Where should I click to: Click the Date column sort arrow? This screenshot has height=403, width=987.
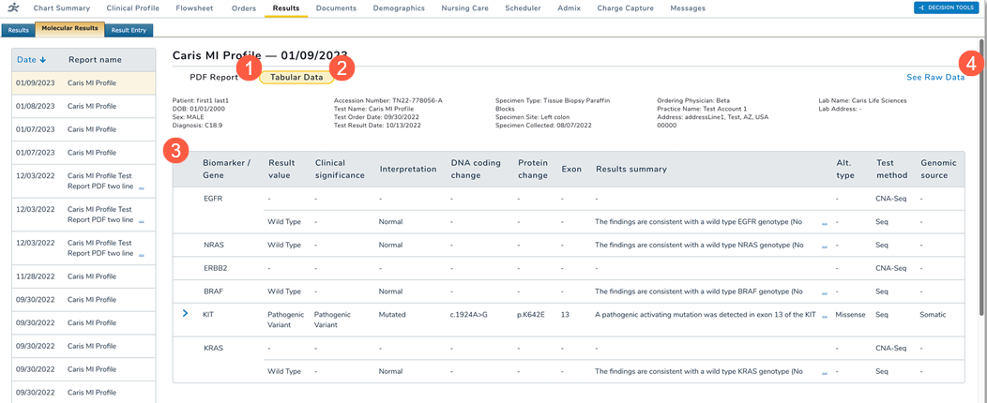(x=42, y=60)
